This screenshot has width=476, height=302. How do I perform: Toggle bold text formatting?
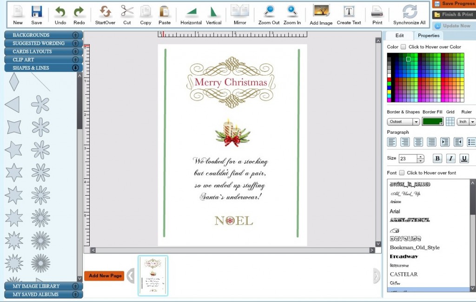point(437,158)
